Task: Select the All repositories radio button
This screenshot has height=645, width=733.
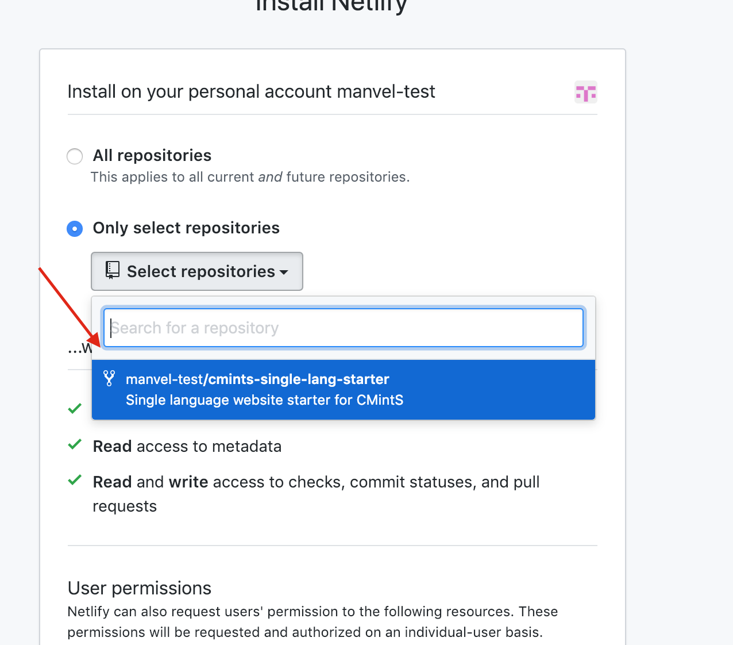Action: click(x=75, y=156)
